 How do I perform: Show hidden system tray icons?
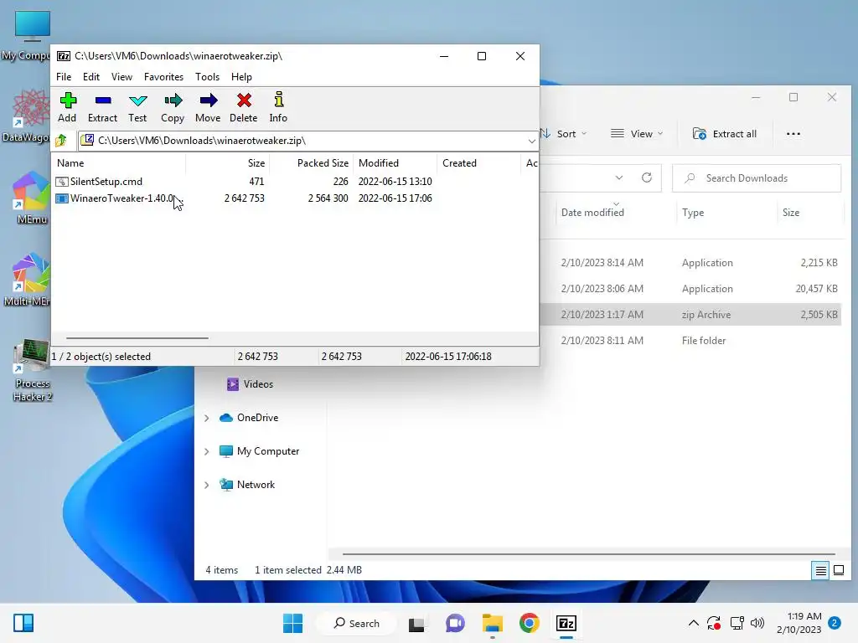point(693,623)
